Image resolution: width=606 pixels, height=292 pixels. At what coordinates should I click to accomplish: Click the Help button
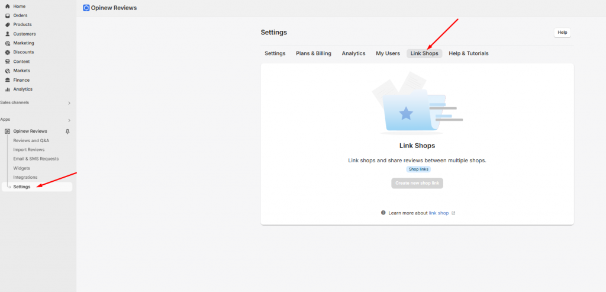(562, 33)
